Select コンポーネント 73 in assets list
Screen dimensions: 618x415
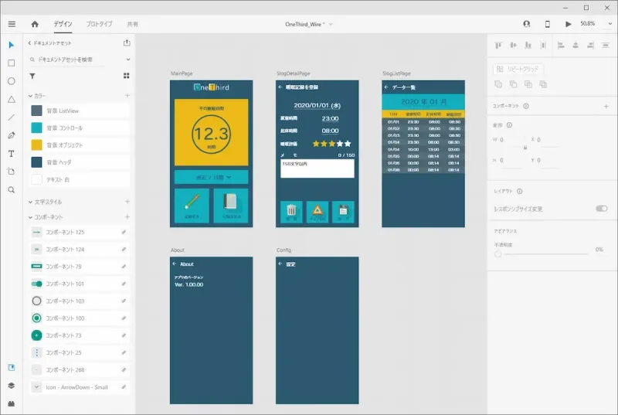click(x=80, y=335)
